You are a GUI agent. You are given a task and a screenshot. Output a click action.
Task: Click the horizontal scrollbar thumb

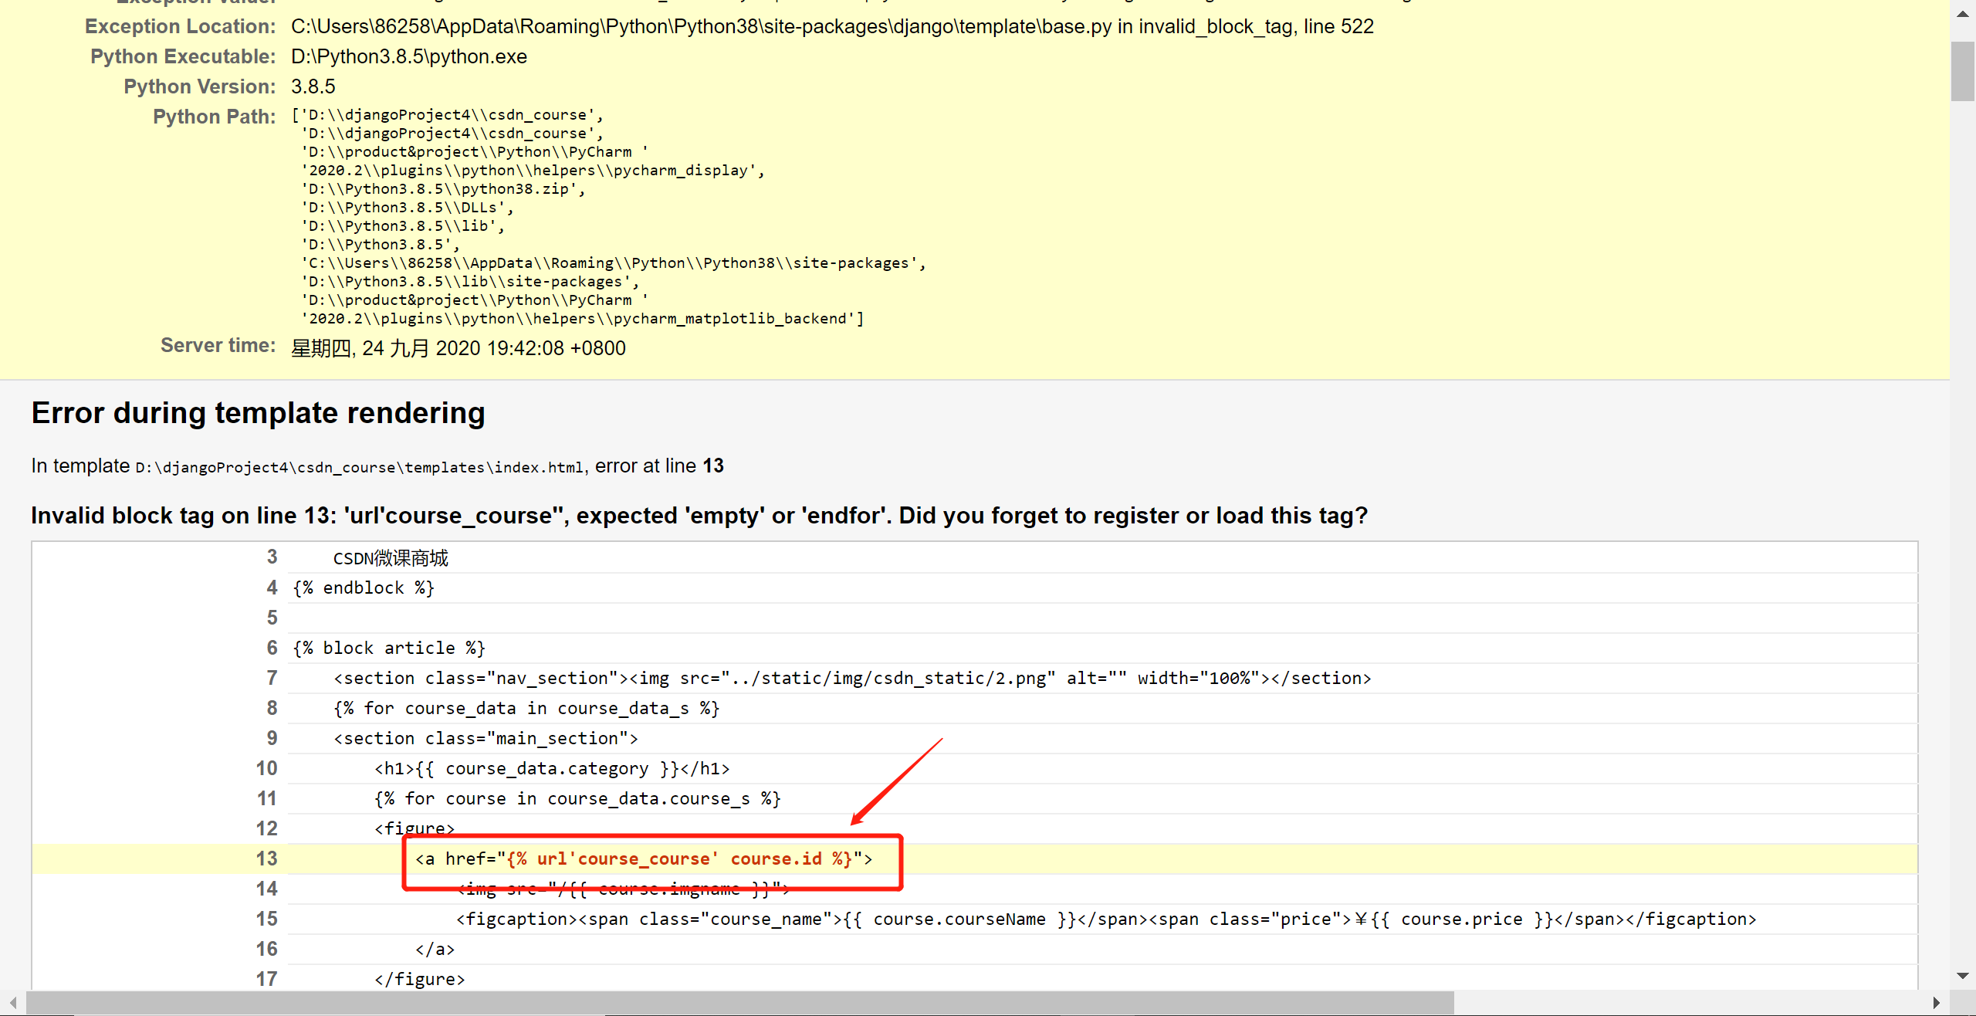point(739,1002)
